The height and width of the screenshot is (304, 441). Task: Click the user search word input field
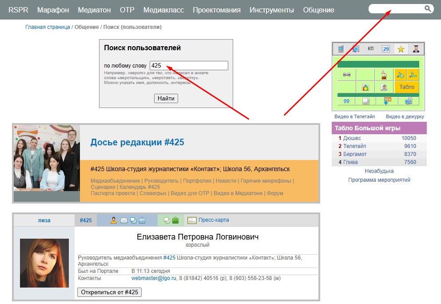(x=189, y=65)
